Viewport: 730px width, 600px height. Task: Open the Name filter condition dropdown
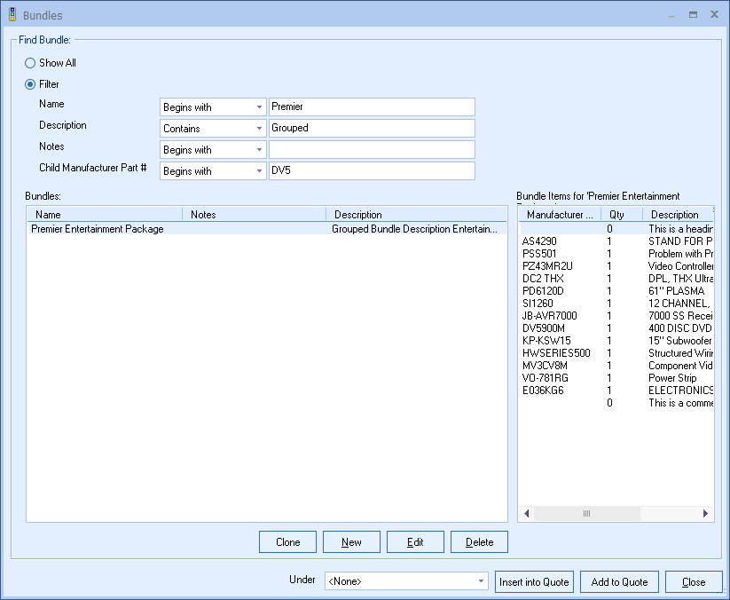(x=259, y=107)
